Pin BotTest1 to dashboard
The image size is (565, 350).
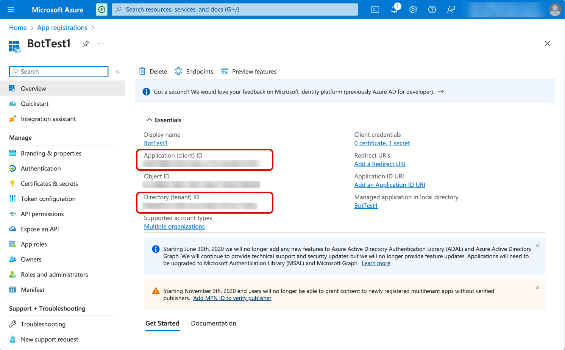[86, 44]
